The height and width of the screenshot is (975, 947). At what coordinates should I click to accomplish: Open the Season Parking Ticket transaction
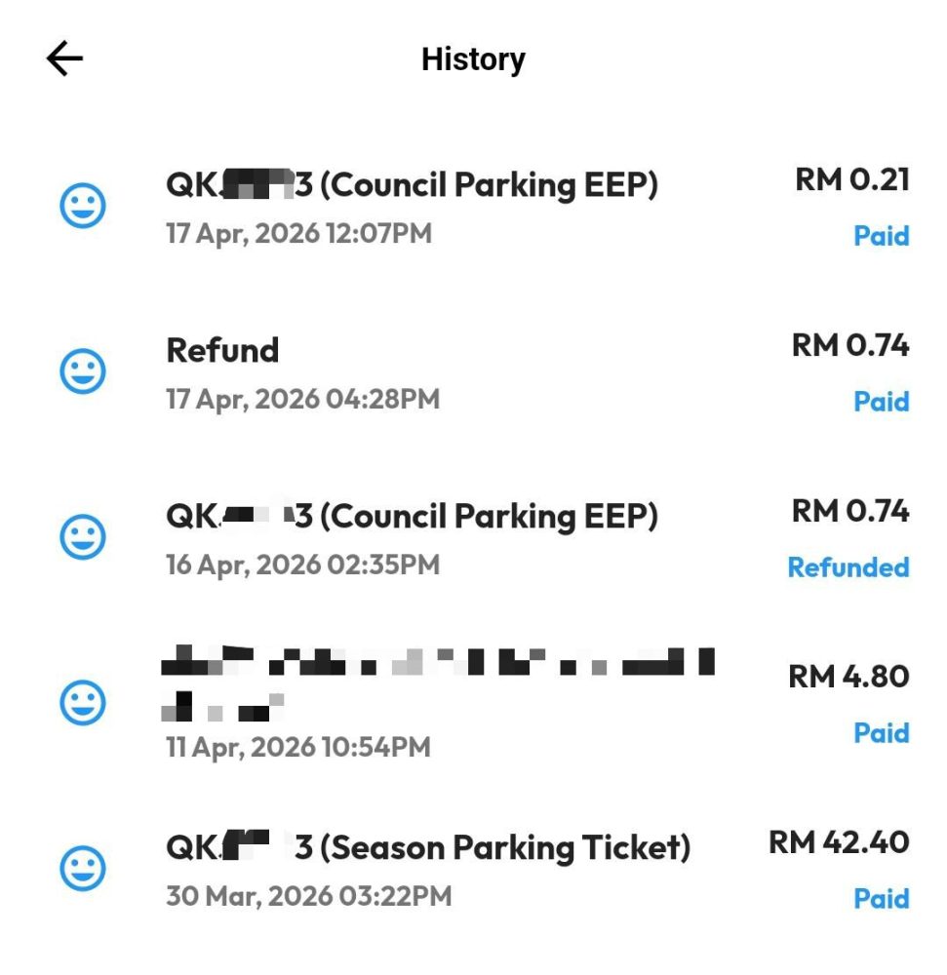(427, 847)
